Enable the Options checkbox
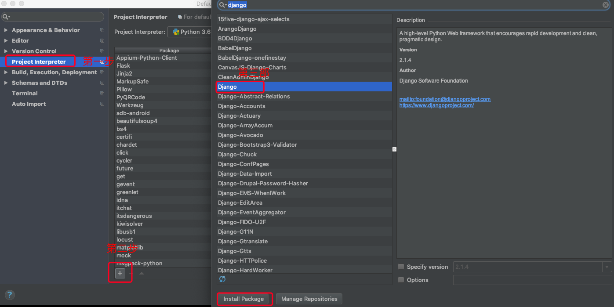The height and width of the screenshot is (307, 614). coord(401,280)
